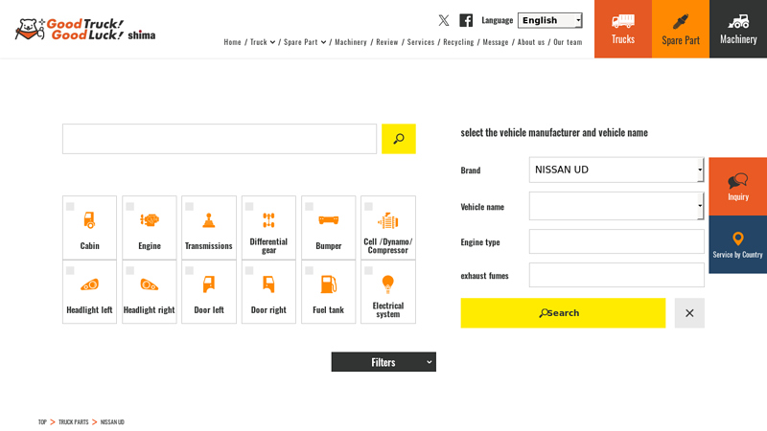Tick the Fuel tank checkbox
This screenshot has height=431, width=767.
[309, 270]
